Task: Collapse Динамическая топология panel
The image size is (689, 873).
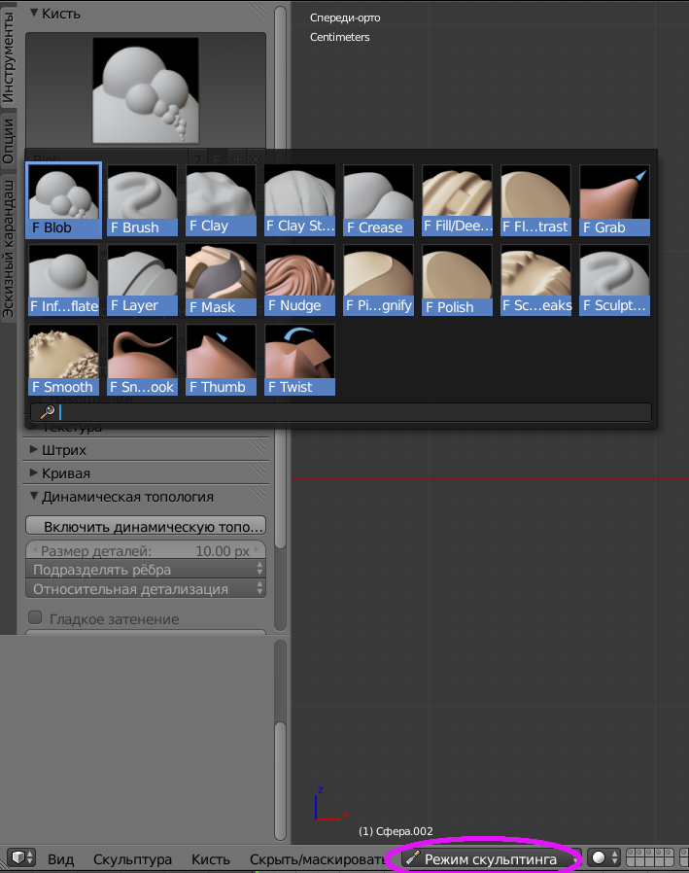Action: pyautogui.click(x=34, y=496)
